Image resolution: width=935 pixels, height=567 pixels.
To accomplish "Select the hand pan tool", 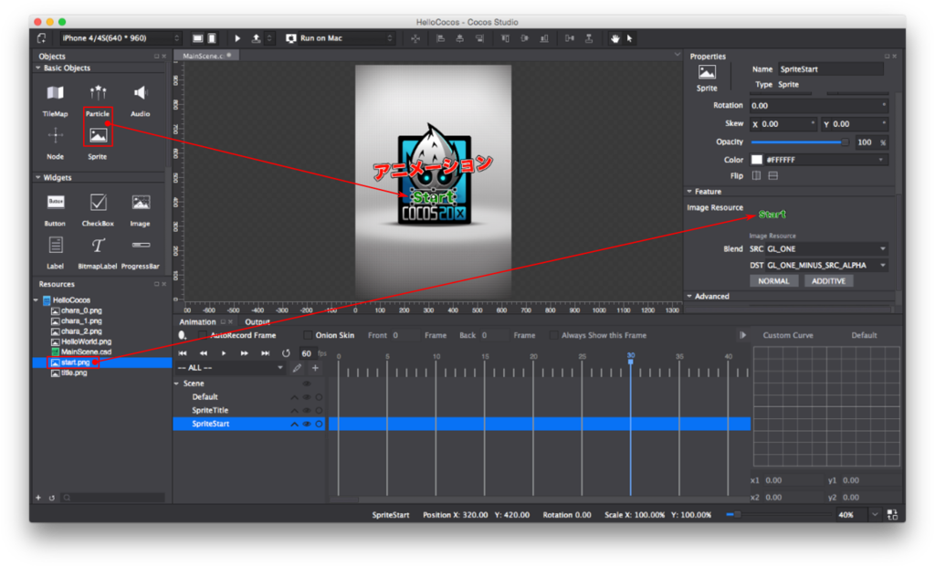I will [x=615, y=38].
